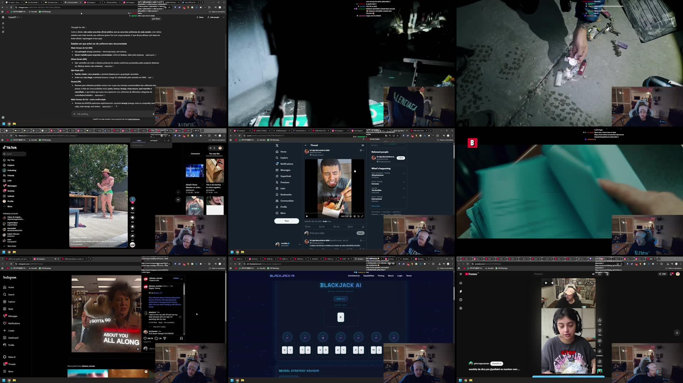This screenshot has width=683, height=383.
Task: Open Notifications on Instagram
Action: [x=13, y=323]
